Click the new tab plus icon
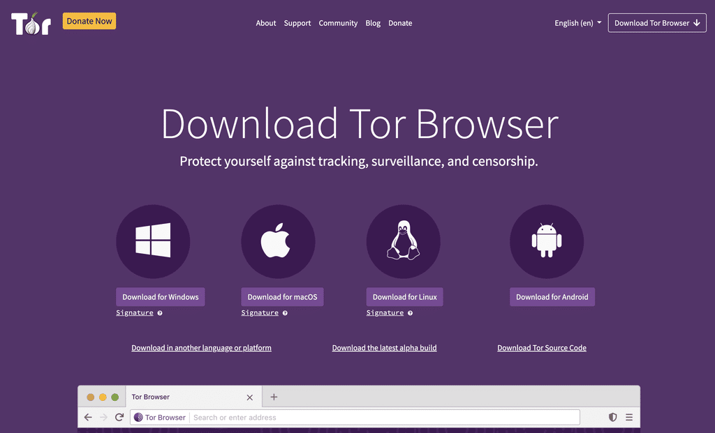Screen dimensions: 715x433 point(274,397)
